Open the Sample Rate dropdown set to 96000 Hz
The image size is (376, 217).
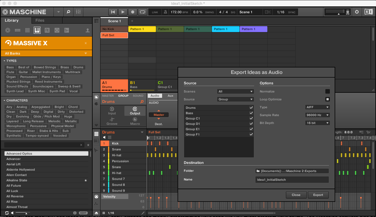pos(317,115)
